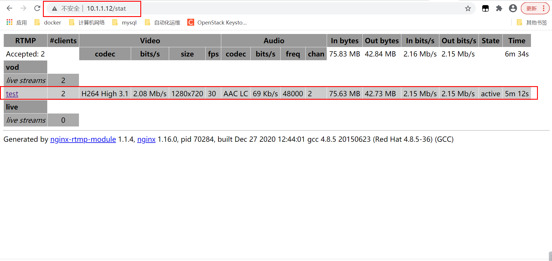Bookmark this page with the star icon
The width and height of the screenshot is (552, 261).
point(468,8)
